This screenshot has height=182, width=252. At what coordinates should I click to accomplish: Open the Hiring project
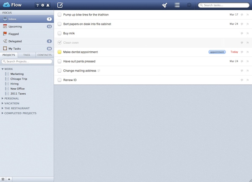(14, 84)
